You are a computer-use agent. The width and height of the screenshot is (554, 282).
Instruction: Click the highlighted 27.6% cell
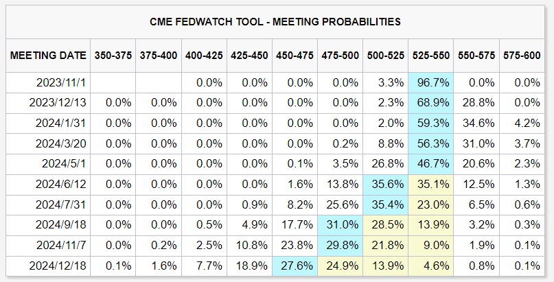pyautogui.click(x=296, y=265)
